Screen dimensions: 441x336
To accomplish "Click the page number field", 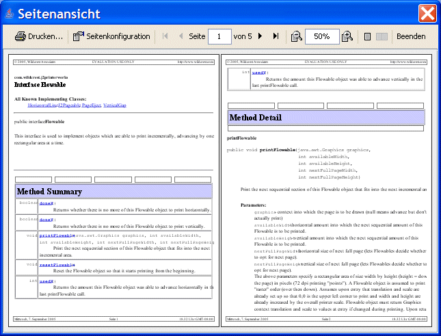I will click(x=219, y=36).
